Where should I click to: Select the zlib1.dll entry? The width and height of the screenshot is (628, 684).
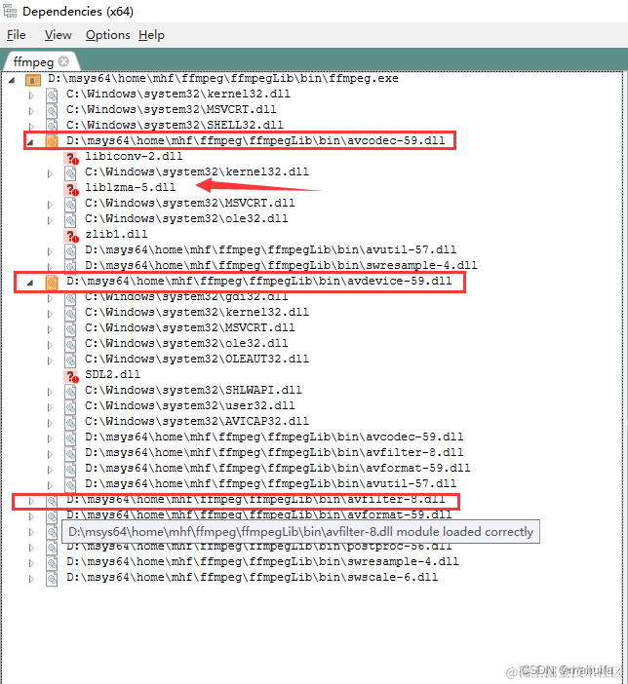click(x=116, y=234)
